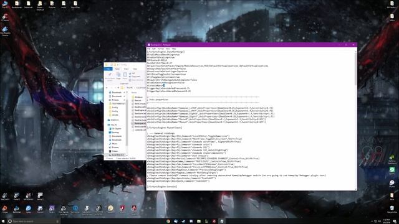Open the Format menu in Notepad
This screenshot has width=399, height=224.
(x=161, y=49)
